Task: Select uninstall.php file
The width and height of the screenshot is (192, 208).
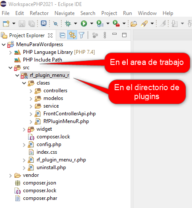Action: click(x=51, y=167)
